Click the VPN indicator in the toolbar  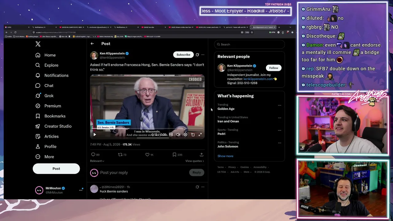click(272, 32)
